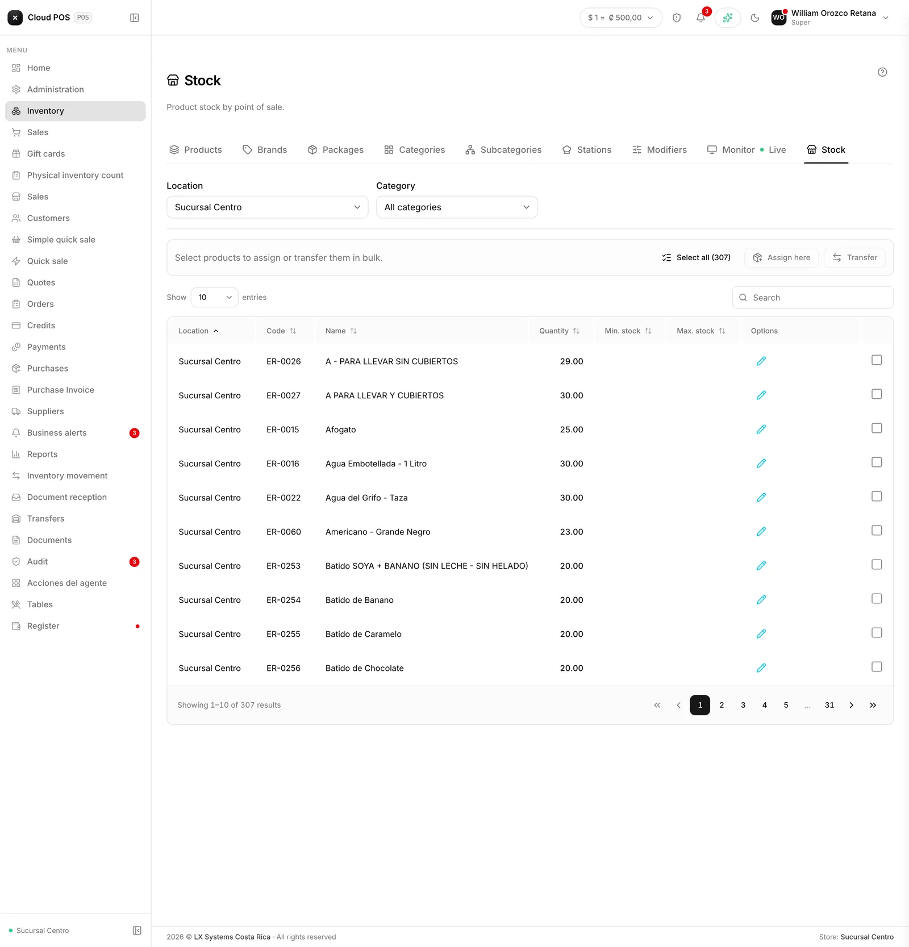
Task: Edit stock for Afogato with the pencil icon
Action: tap(761, 429)
